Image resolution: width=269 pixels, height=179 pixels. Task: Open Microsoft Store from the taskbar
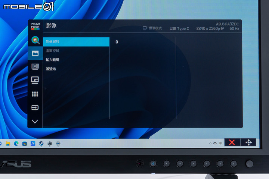click(25, 144)
